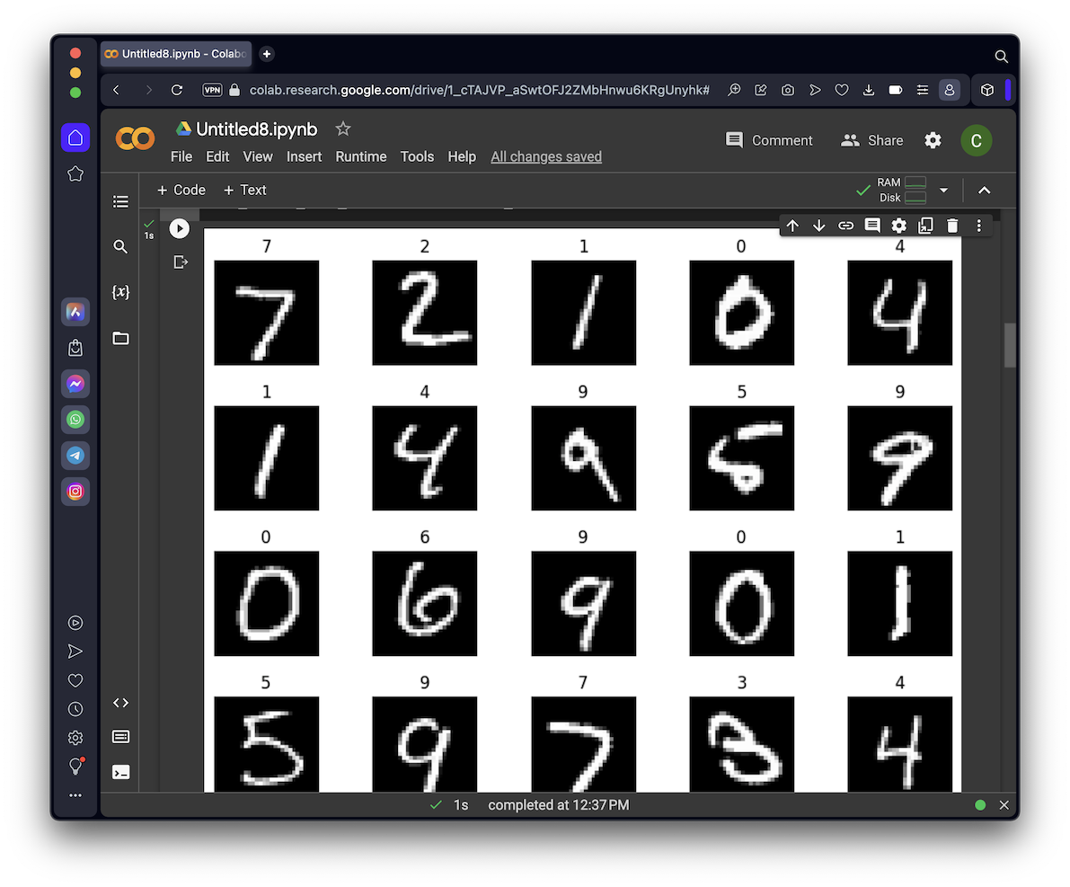Open the View menu
The height and width of the screenshot is (887, 1070).
258,157
